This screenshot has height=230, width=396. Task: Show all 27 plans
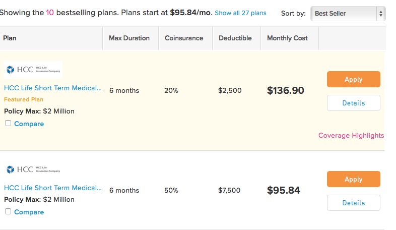pyautogui.click(x=240, y=13)
